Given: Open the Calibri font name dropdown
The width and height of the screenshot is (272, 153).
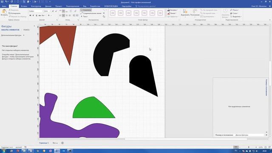Looking at the screenshot, I should click(43, 11).
